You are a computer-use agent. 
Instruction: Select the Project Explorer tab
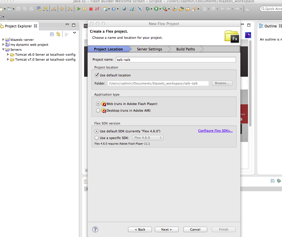click(x=18, y=26)
